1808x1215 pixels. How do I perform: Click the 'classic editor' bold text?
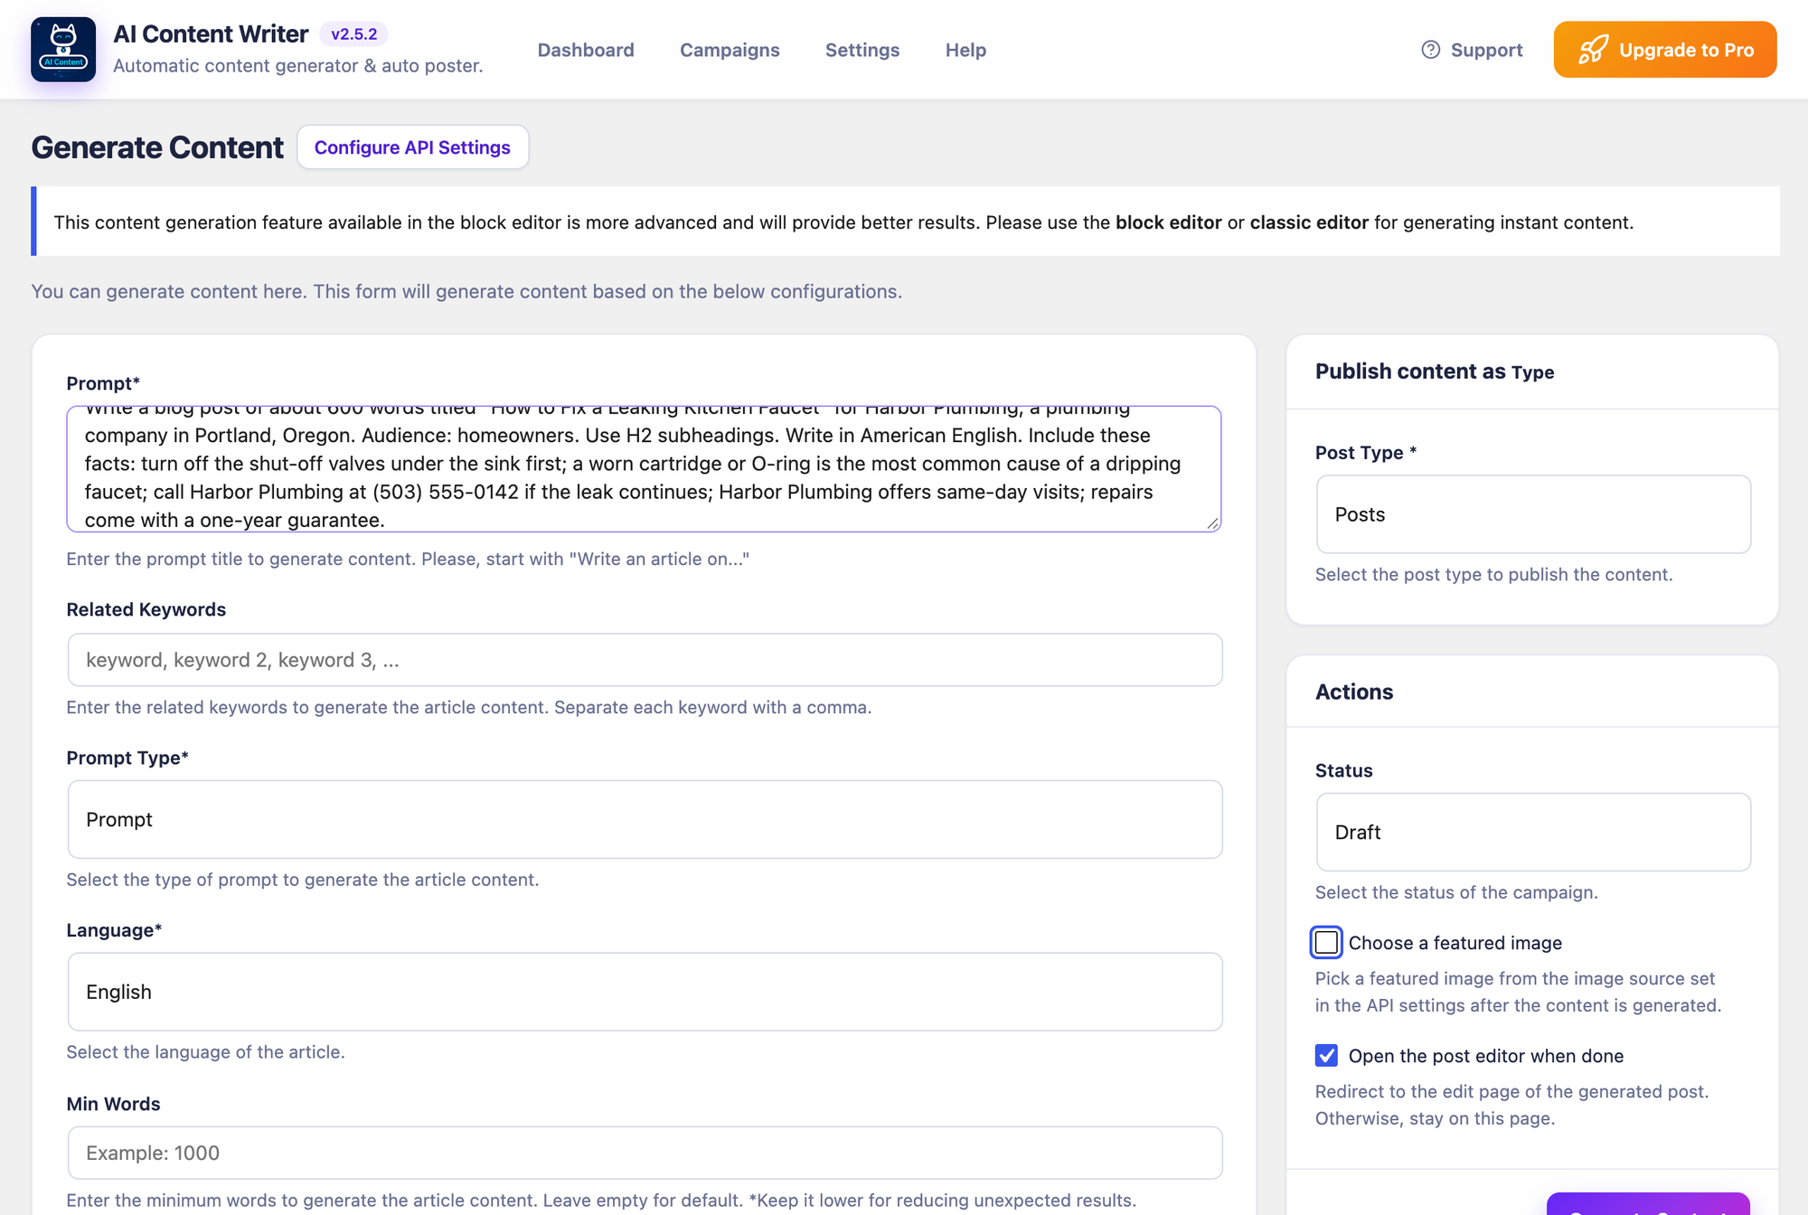click(1309, 222)
